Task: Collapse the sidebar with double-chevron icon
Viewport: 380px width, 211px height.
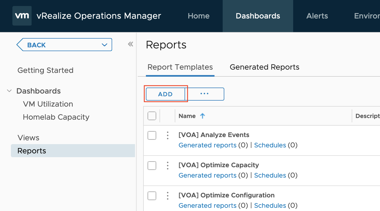Action: click(x=131, y=44)
